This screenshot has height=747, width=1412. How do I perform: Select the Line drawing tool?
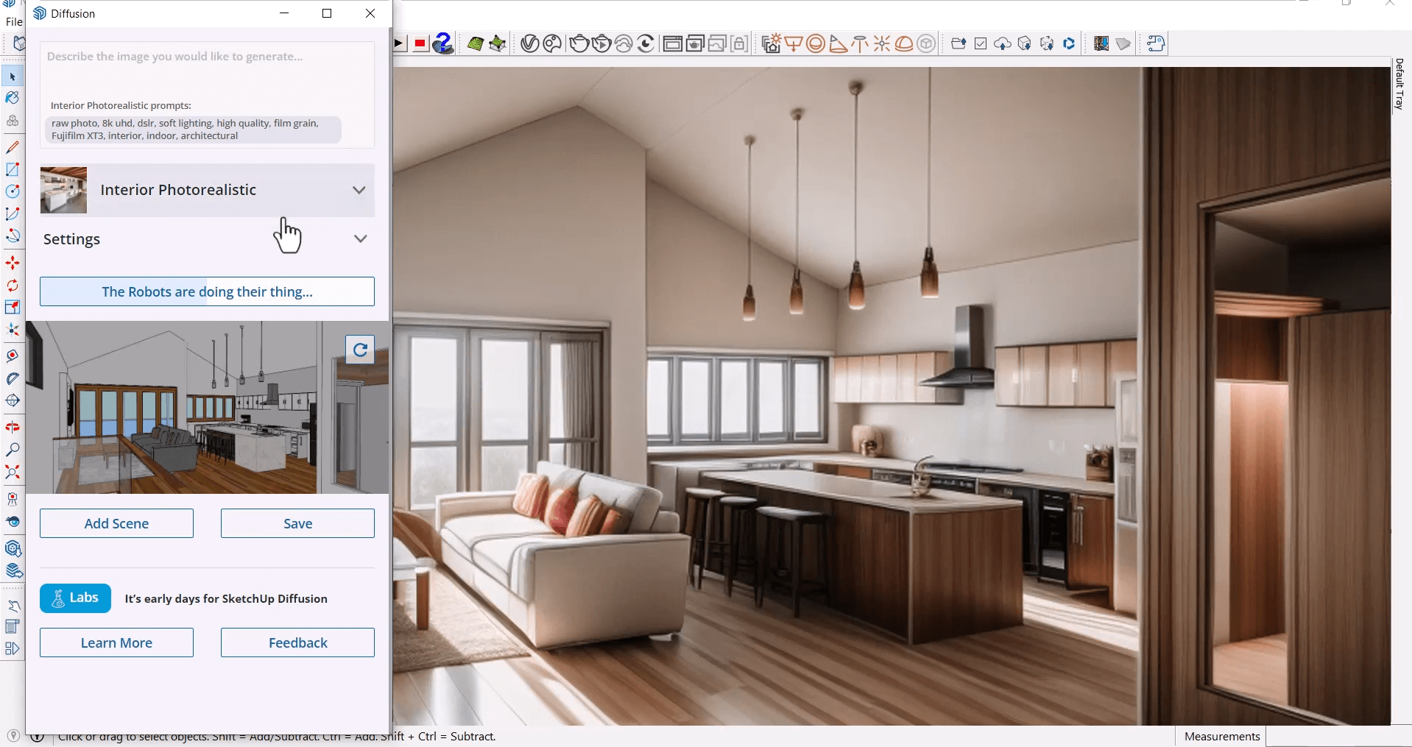pos(13,146)
